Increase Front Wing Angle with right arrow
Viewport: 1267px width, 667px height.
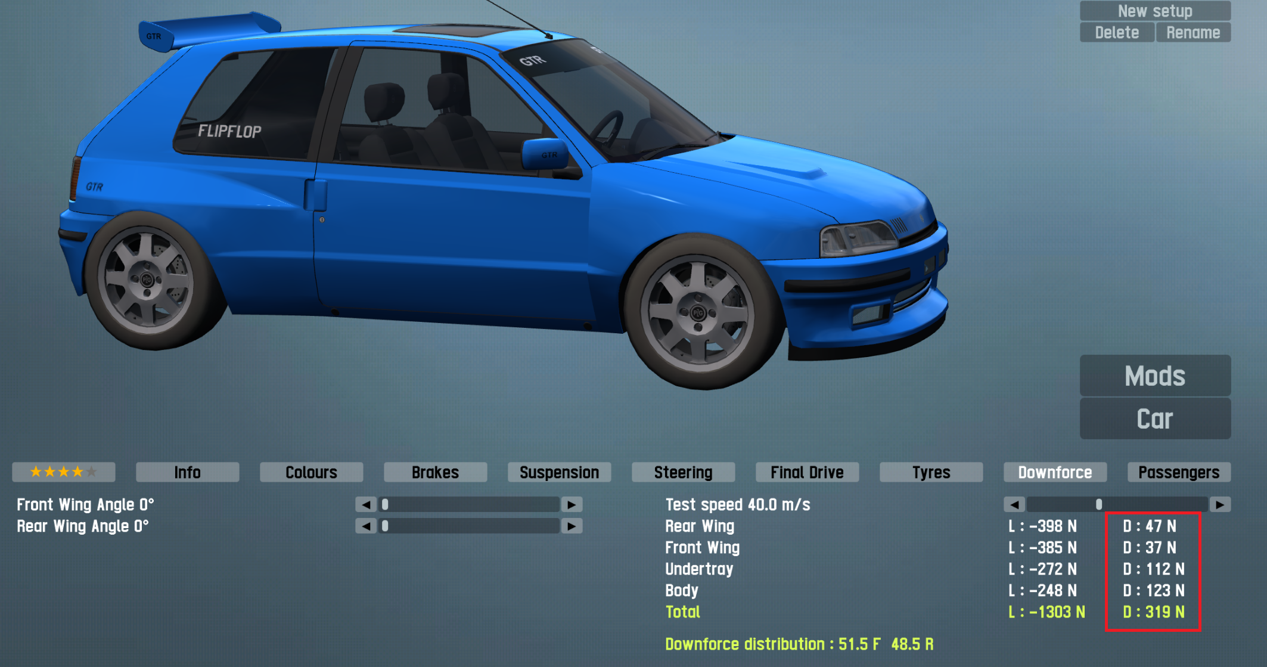[x=572, y=505]
